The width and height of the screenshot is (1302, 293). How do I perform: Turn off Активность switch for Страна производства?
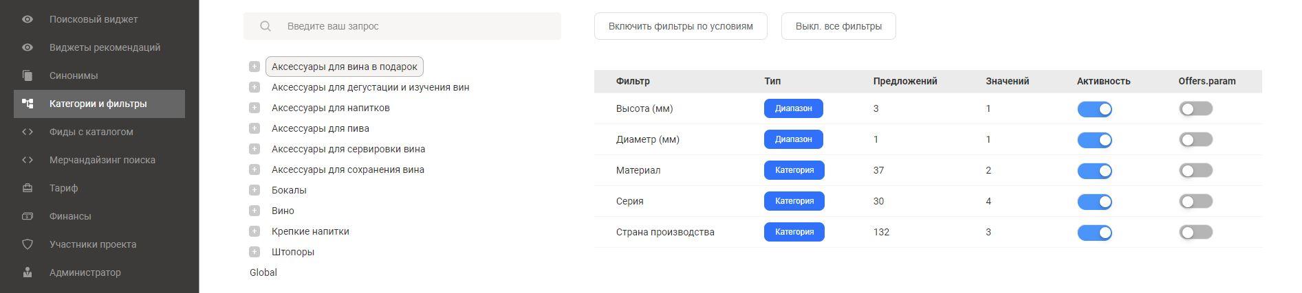(1094, 233)
